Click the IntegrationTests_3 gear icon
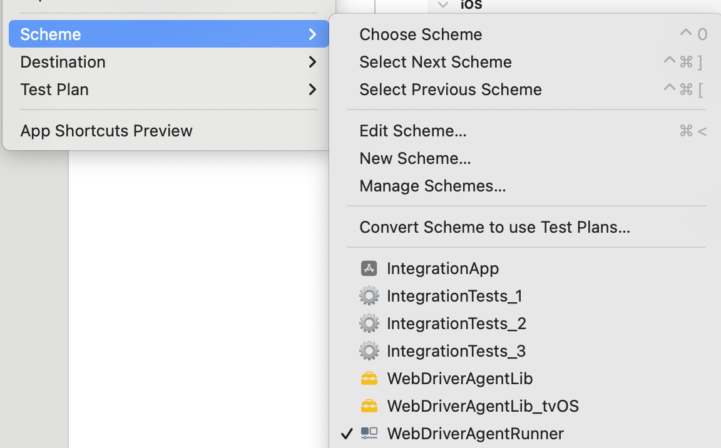721x448 pixels. (369, 351)
